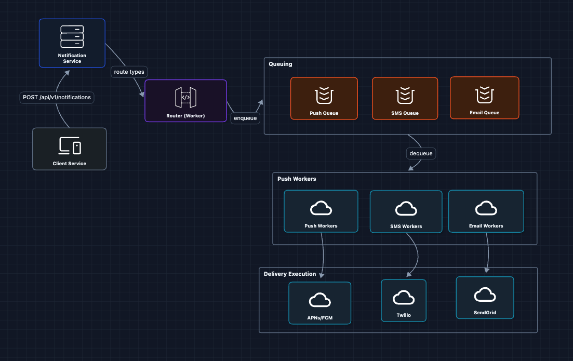Image resolution: width=573 pixels, height=361 pixels.
Task: Click the "route types" edge label
Action: tap(129, 72)
